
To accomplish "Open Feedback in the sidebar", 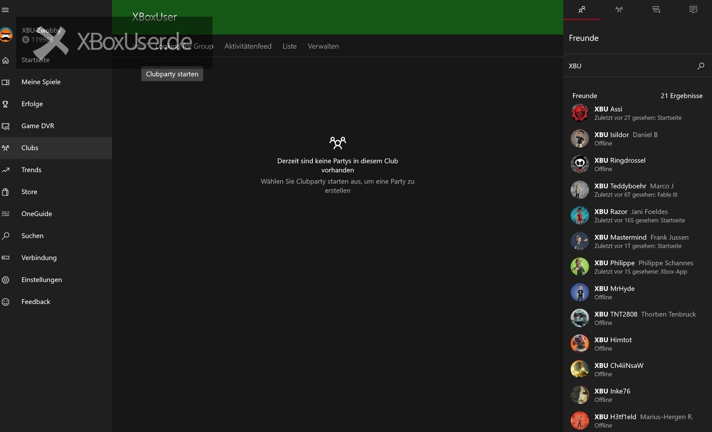I will click(x=56, y=302).
